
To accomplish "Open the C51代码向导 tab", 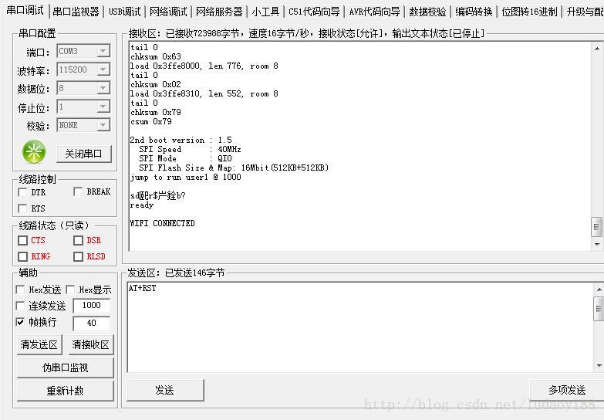I will click(x=314, y=12).
